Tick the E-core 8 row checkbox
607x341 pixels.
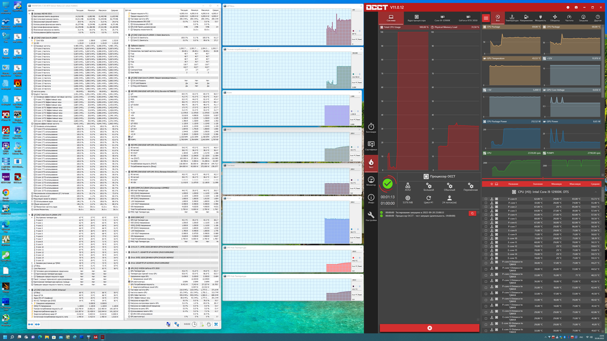[486, 231]
